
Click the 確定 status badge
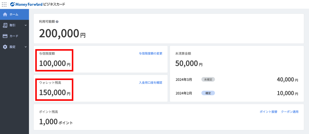(208, 93)
